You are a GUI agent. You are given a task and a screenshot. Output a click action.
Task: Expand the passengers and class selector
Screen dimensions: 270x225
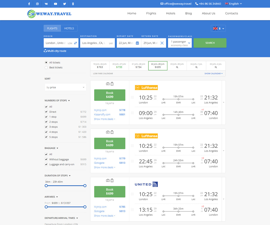click(180, 43)
